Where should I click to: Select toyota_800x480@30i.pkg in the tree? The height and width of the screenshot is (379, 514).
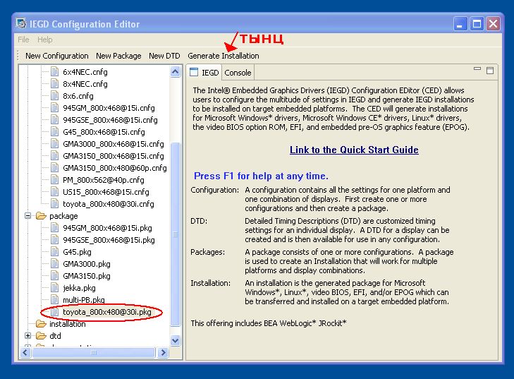106,312
